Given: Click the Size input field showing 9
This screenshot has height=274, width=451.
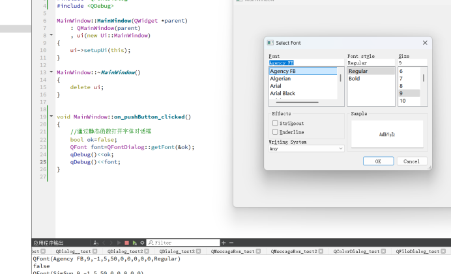Looking at the screenshot, I should pyautogui.click(x=413, y=62).
